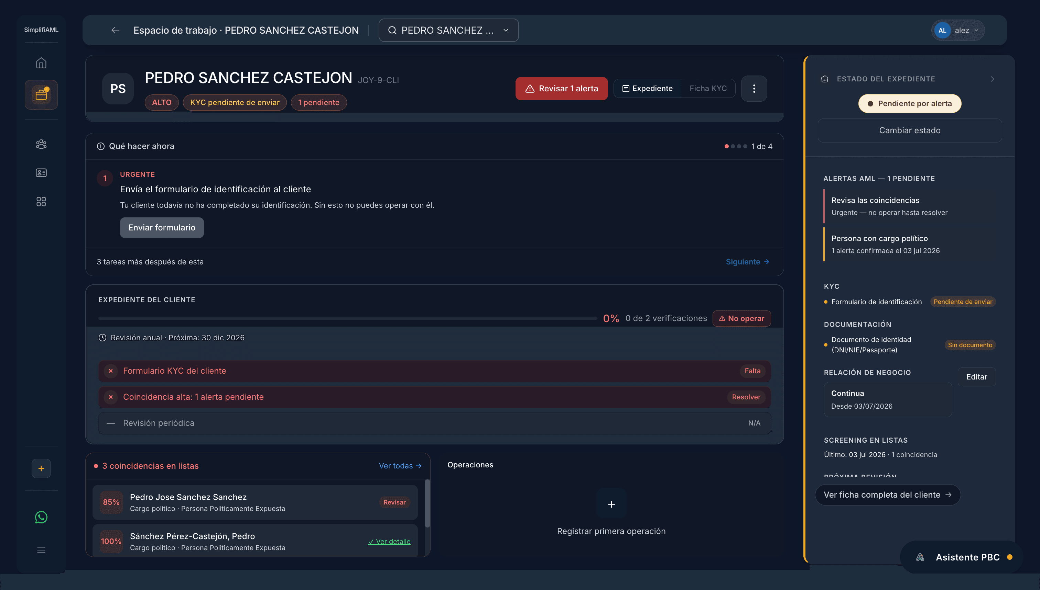Click the Resolver badge on alert row

(746, 397)
